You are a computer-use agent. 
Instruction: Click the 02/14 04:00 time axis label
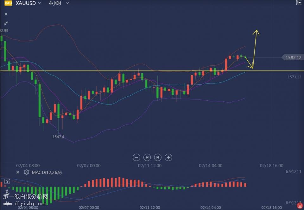click(211, 165)
